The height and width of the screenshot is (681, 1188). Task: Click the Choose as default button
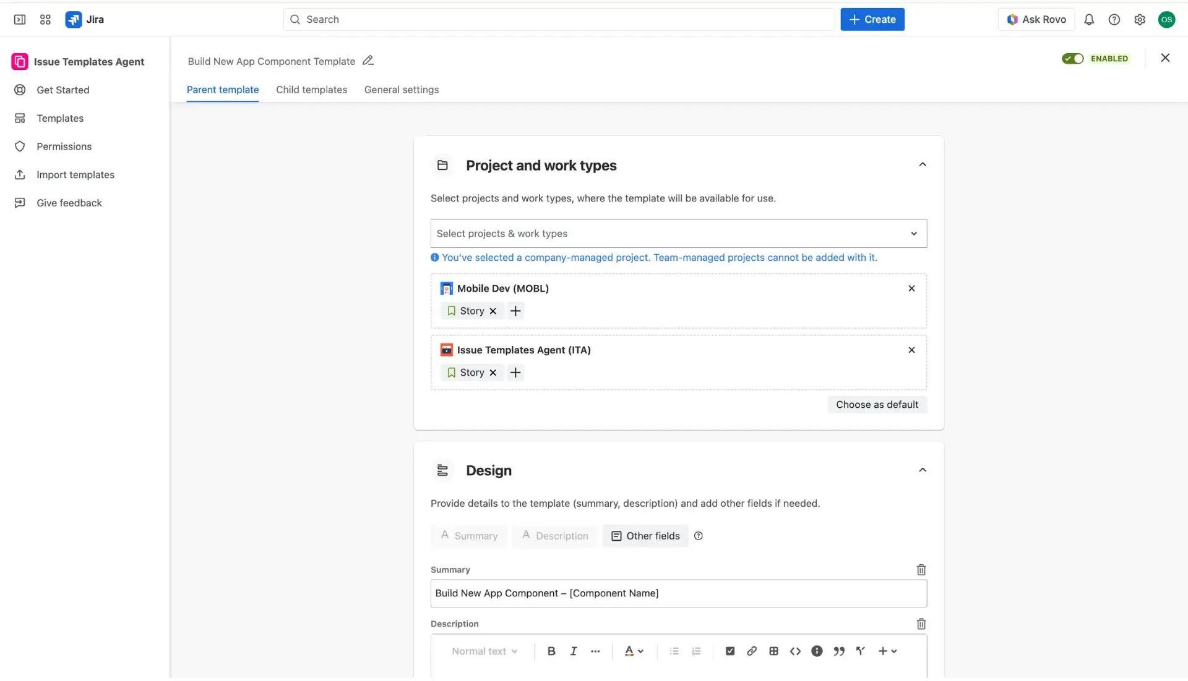coord(877,404)
